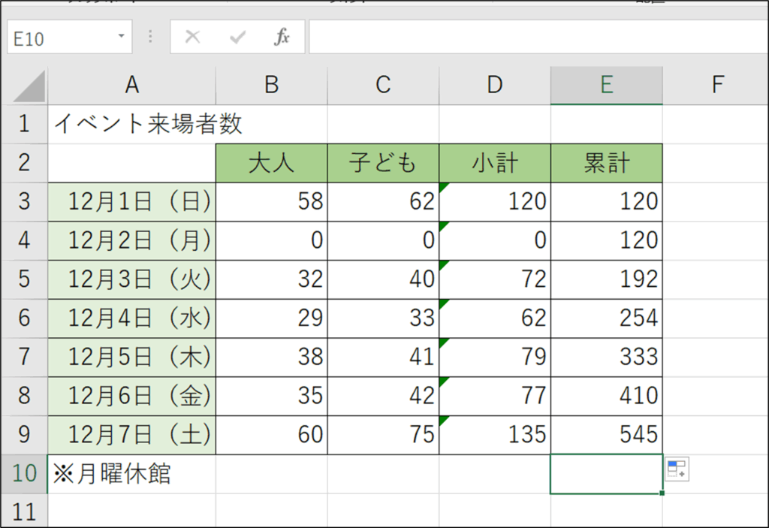
Task: Select the date cell 12月2日（月）
Action: coord(132,240)
